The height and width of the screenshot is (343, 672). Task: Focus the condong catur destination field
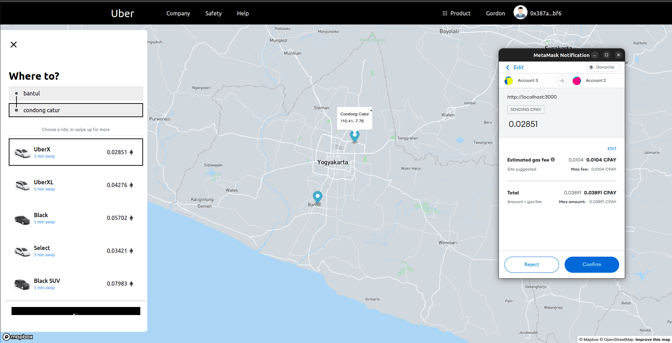(76, 110)
